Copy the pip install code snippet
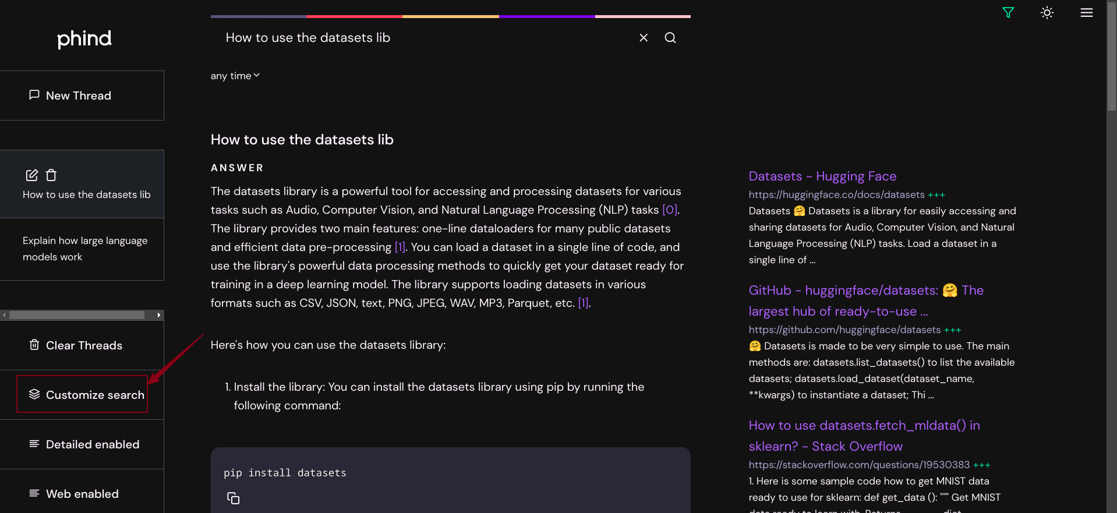 pos(233,498)
